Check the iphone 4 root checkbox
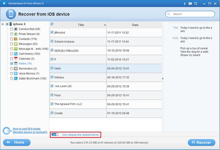This screenshot has height=150, width=220. (7, 24)
